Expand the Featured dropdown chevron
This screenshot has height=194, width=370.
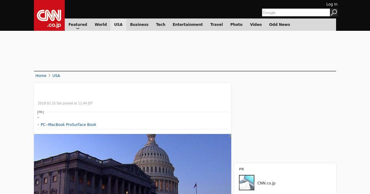click(x=78, y=28)
